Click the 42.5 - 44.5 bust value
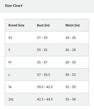Screen dimensions: 94x109 (45, 99)
